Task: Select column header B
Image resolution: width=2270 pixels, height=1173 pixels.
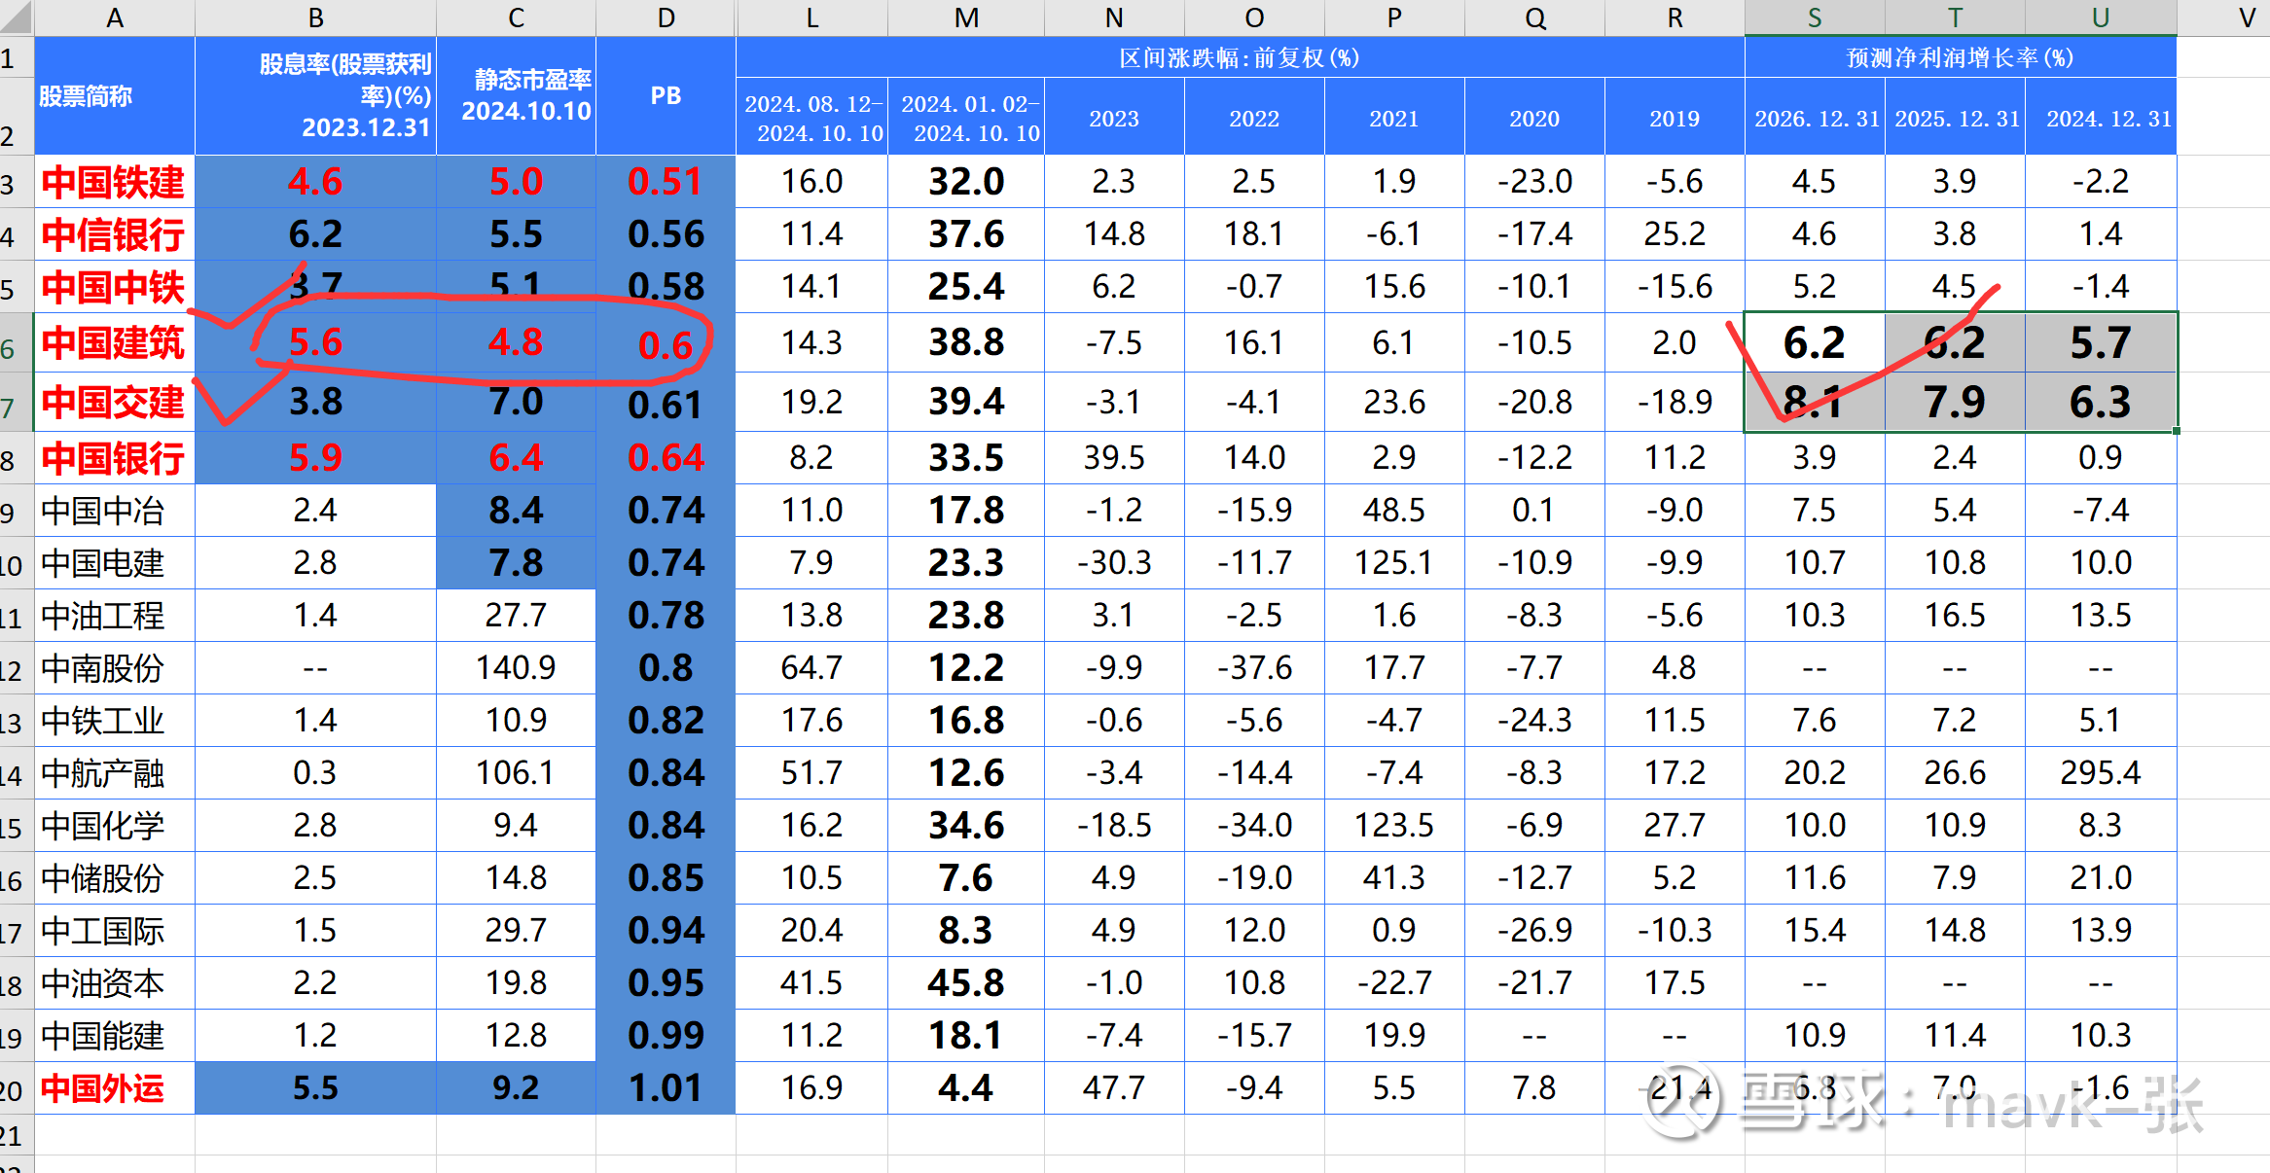Action: click(316, 18)
